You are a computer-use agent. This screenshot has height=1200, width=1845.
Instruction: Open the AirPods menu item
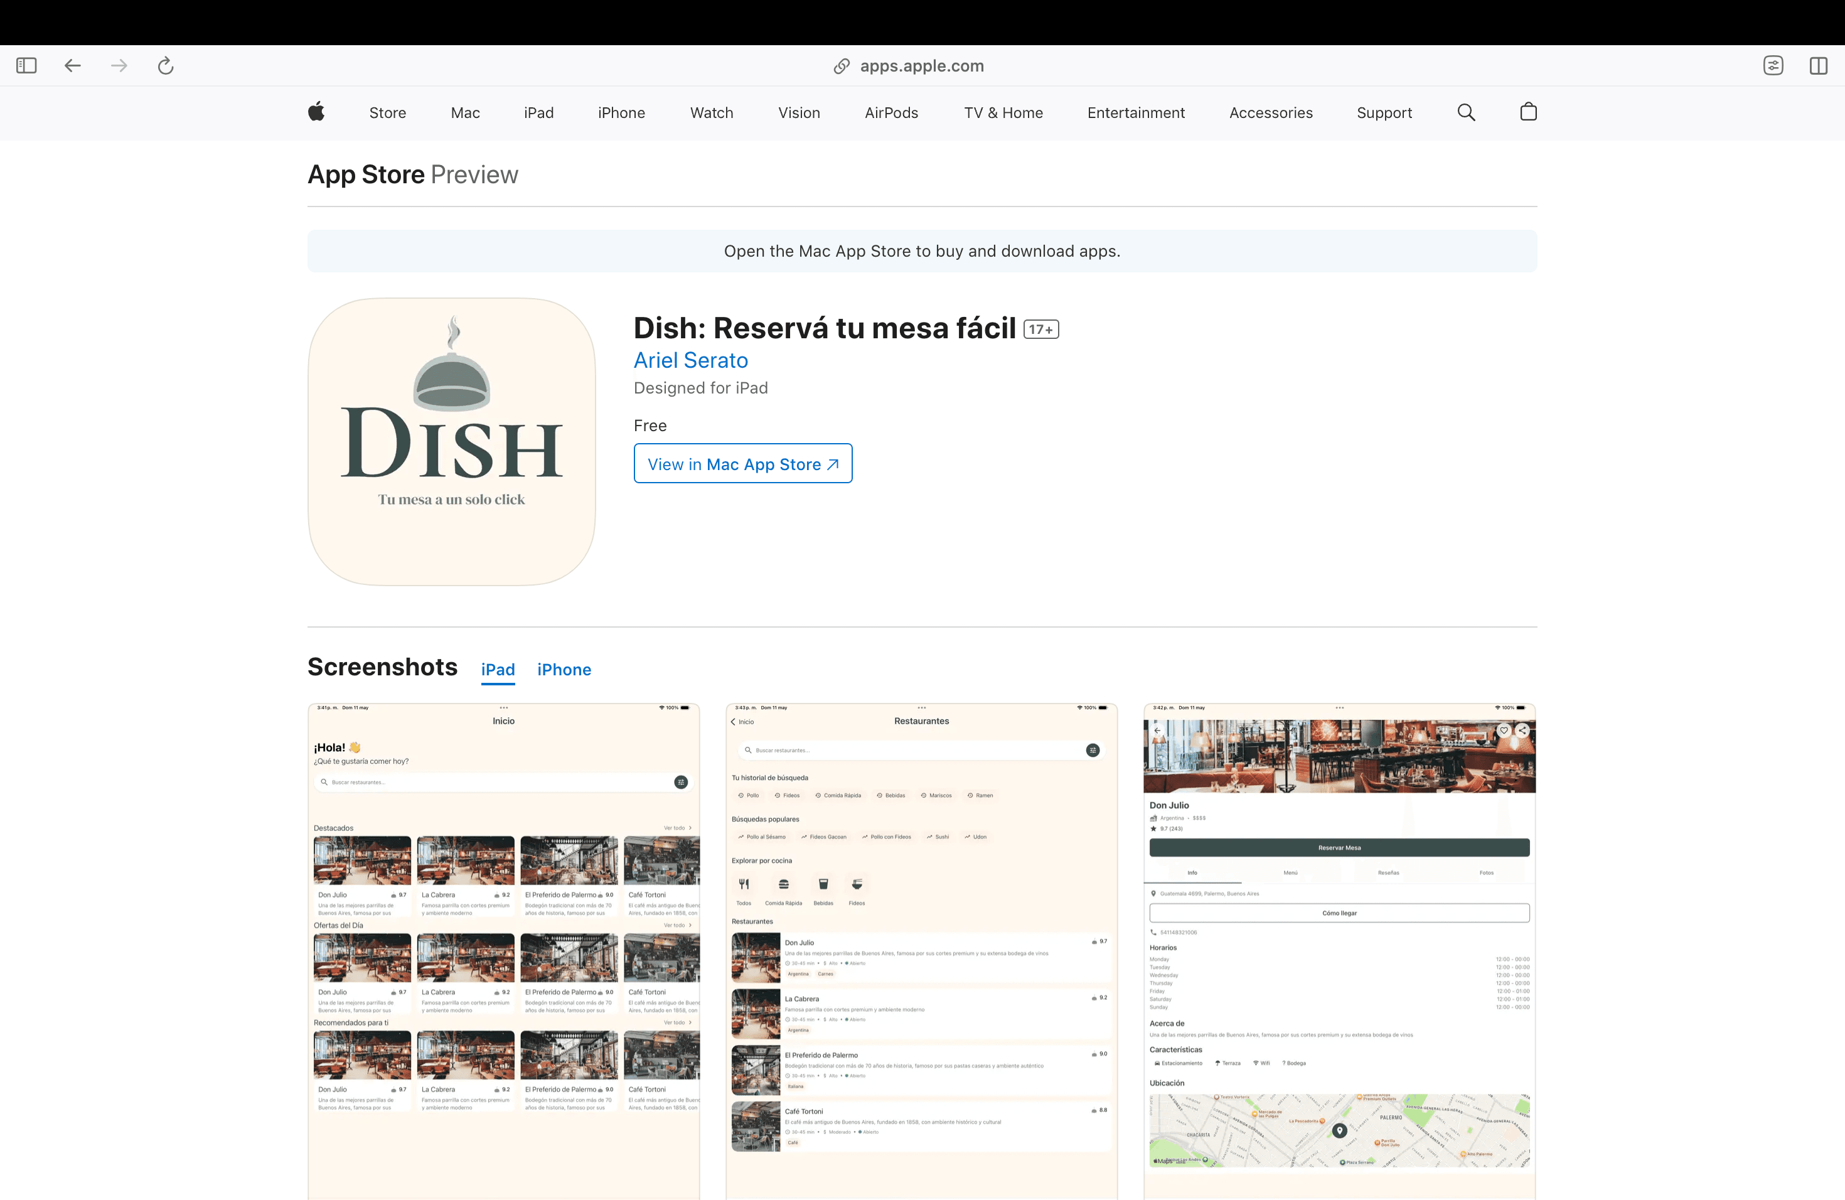tap(892, 113)
